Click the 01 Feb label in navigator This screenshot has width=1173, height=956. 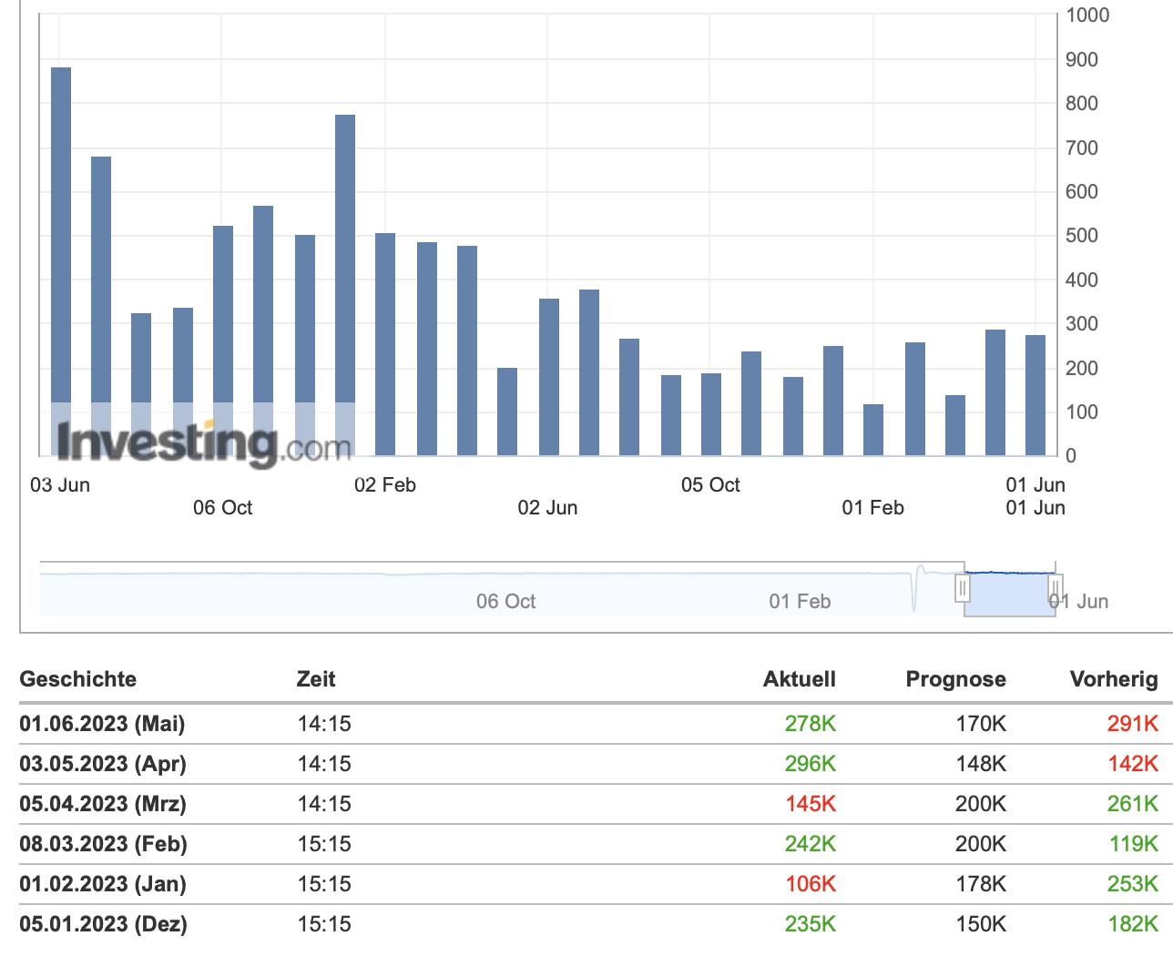pyautogui.click(x=800, y=602)
